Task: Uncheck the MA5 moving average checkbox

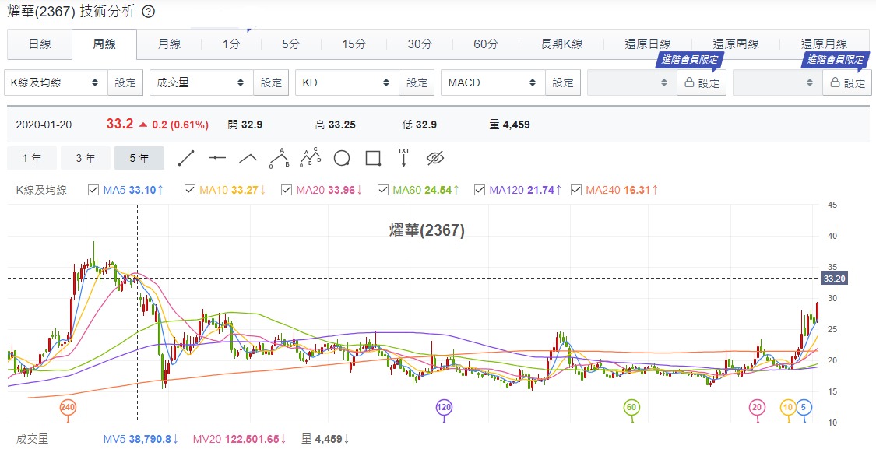Action: [x=93, y=190]
